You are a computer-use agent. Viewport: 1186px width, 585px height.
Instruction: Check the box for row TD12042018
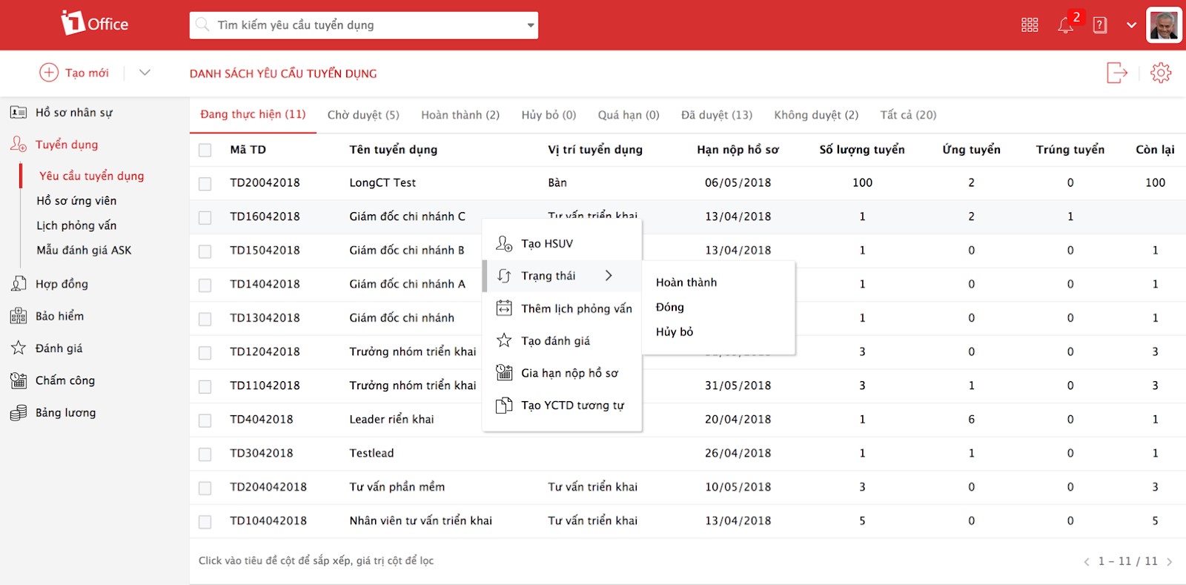pos(205,353)
